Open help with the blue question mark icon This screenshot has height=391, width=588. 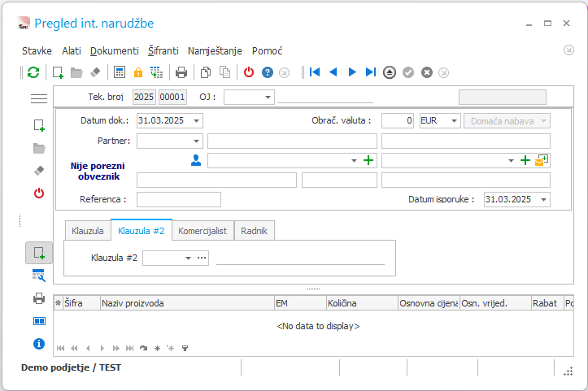click(x=268, y=72)
